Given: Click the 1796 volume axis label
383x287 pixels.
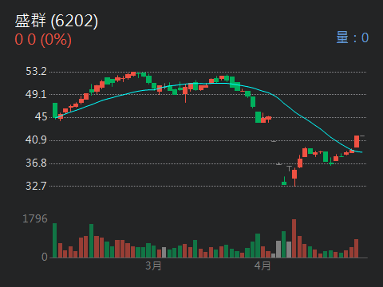Looking at the screenshot, I should click(x=35, y=219).
